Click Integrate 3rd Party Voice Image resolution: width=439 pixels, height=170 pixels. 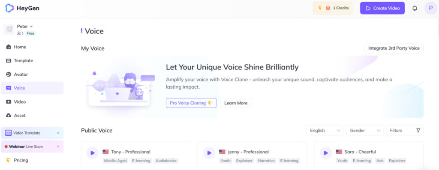point(394,48)
